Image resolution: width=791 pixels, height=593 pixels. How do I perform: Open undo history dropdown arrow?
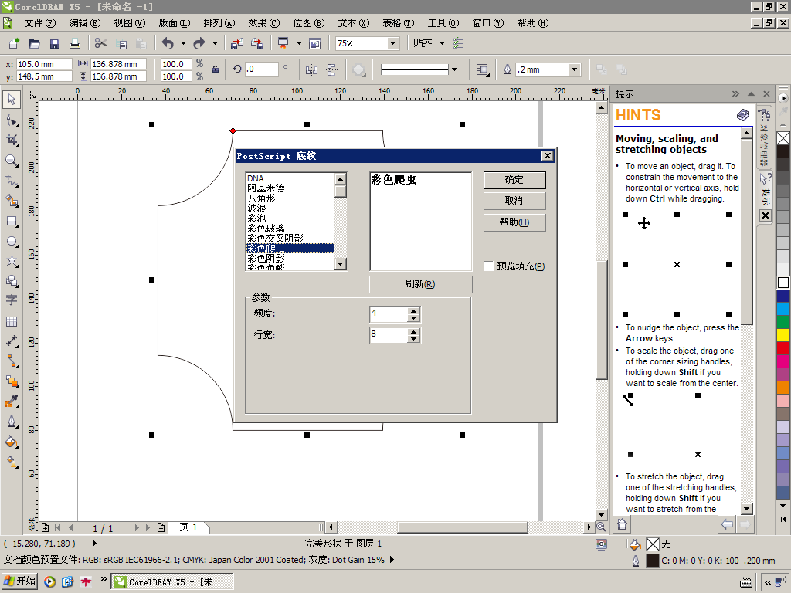183,43
